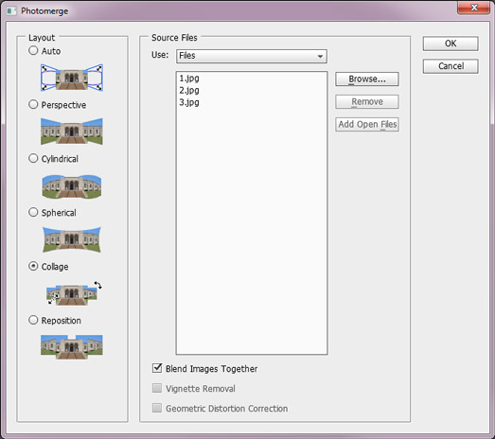Click the Photomerge title bar app icon
The image size is (495, 439).
click(x=12, y=11)
